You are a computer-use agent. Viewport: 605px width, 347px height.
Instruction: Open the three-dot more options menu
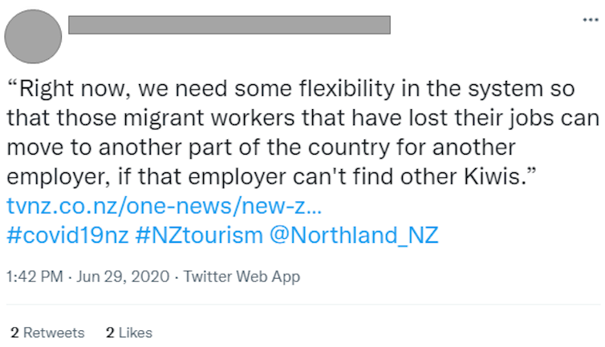click(590, 18)
